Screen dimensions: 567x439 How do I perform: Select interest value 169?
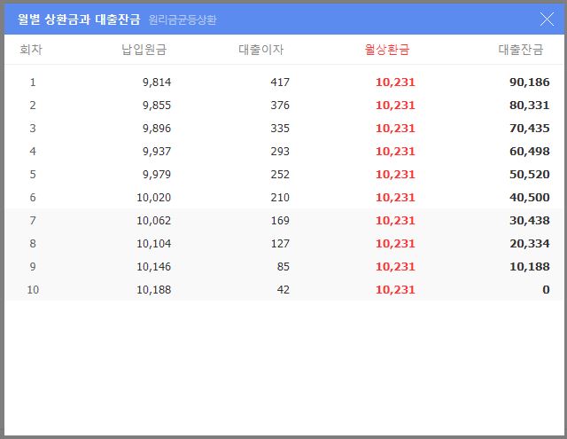(x=280, y=221)
